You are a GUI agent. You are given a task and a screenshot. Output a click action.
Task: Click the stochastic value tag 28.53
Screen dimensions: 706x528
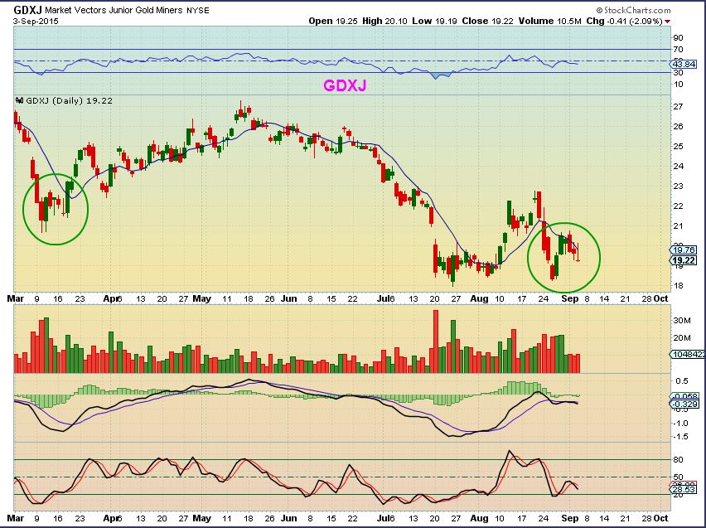coord(684,489)
